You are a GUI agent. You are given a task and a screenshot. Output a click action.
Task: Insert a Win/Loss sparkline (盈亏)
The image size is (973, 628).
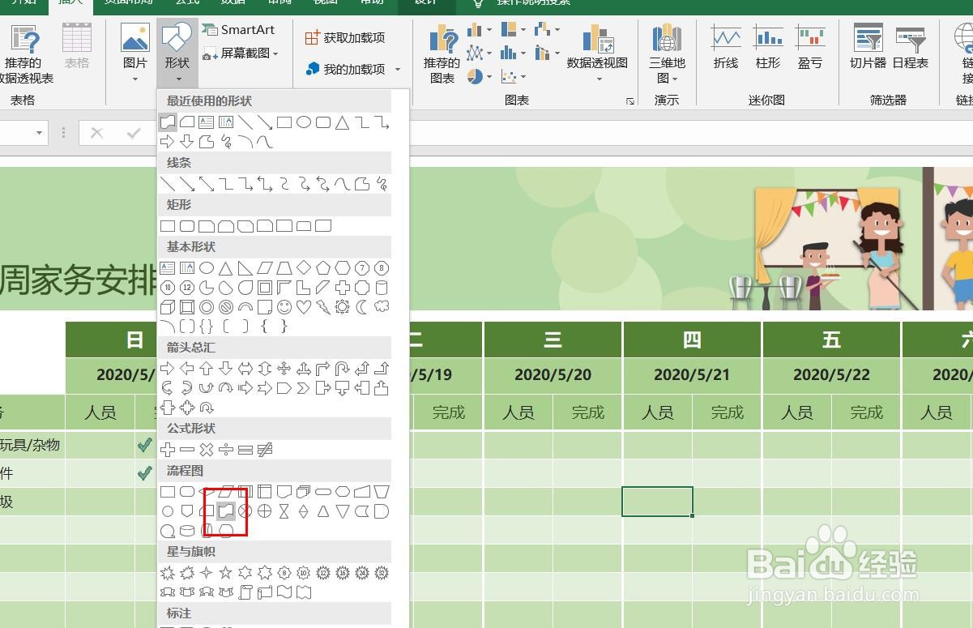click(810, 46)
